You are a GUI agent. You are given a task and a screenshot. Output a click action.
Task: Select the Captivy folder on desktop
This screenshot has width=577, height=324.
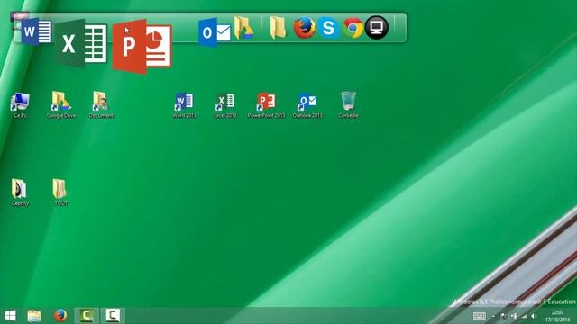pyautogui.click(x=20, y=193)
